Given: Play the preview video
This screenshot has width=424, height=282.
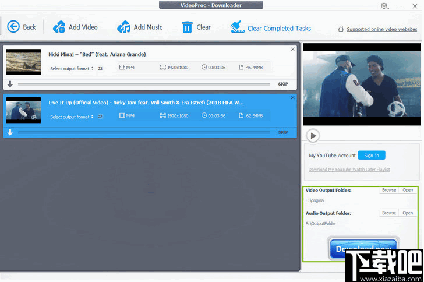Looking at the screenshot, I should (313, 136).
